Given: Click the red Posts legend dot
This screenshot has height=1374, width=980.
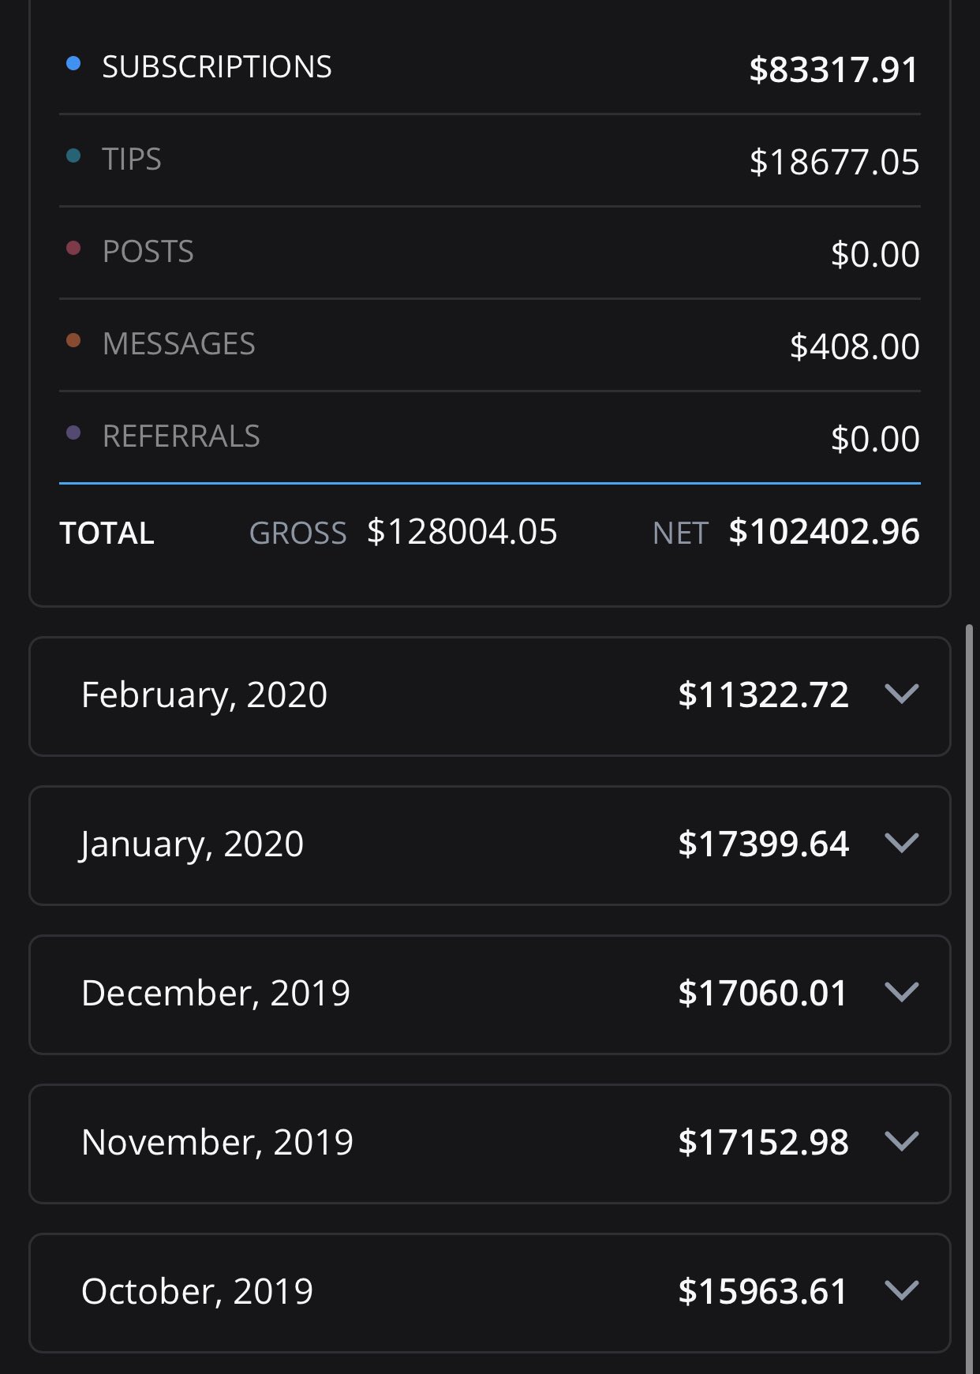Looking at the screenshot, I should [x=73, y=249].
